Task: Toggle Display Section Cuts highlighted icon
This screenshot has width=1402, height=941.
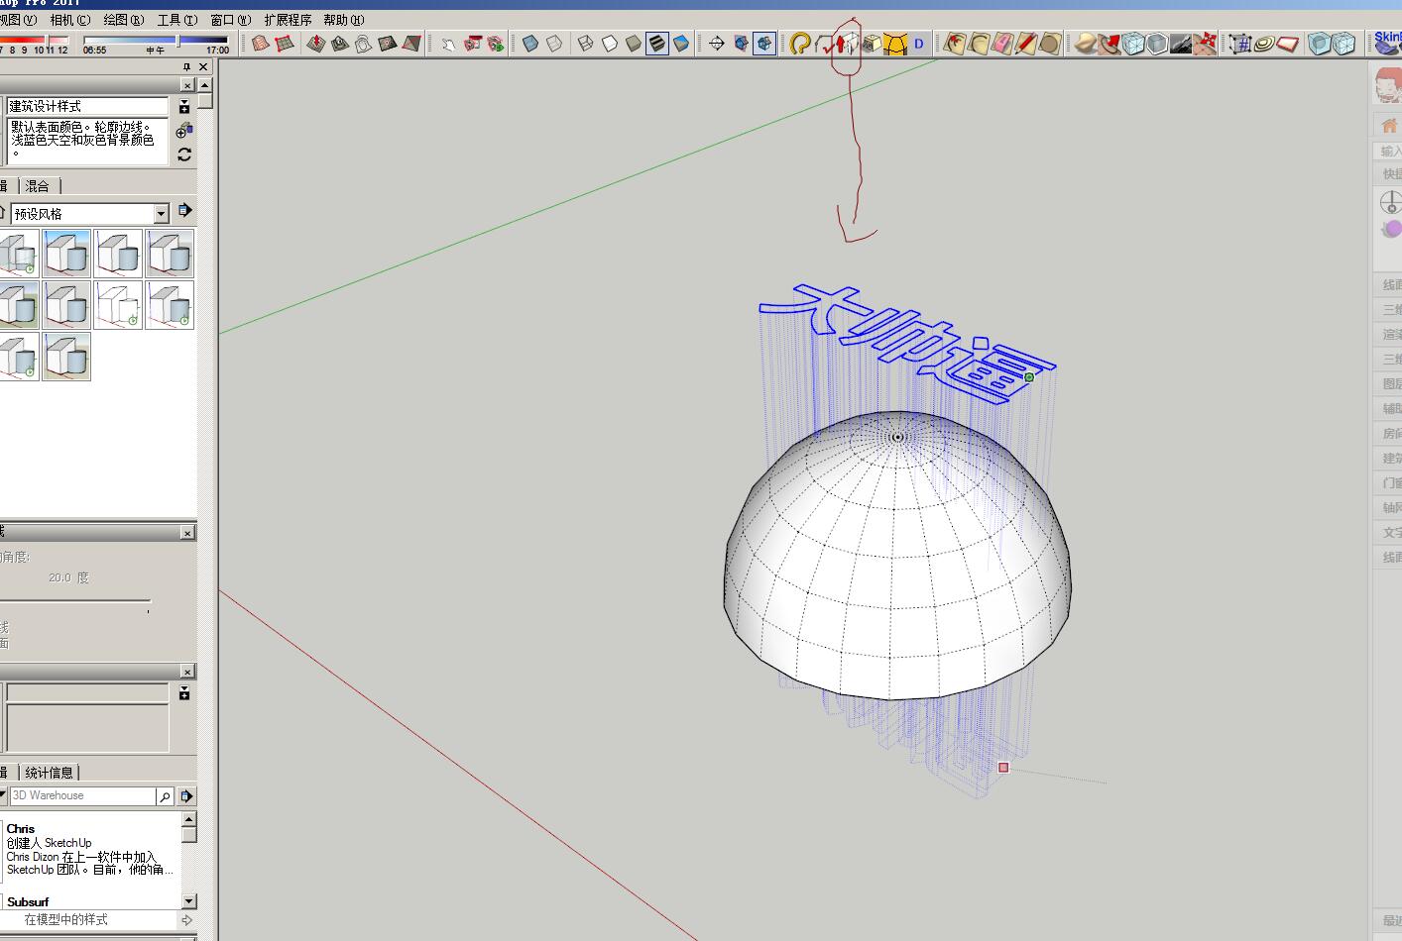Action: point(764,44)
